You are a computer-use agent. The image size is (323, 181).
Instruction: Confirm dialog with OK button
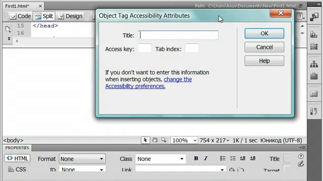pyautogui.click(x=264, y=34)
